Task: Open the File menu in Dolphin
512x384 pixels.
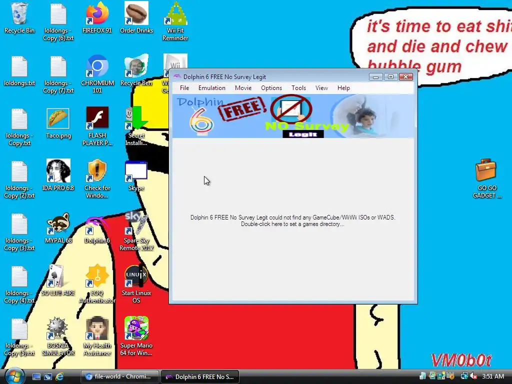Action: [184, 88]
